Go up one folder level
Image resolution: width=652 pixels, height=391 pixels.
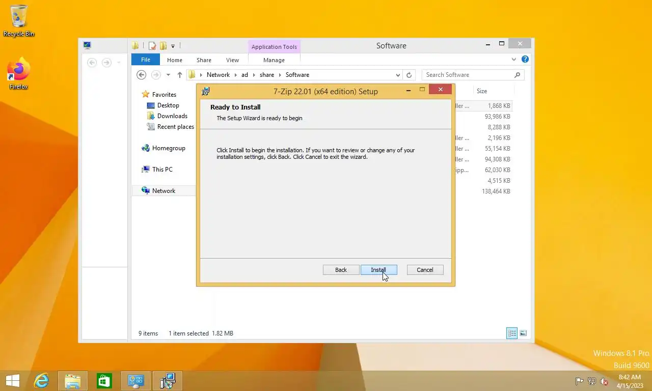tap(179, 75)
